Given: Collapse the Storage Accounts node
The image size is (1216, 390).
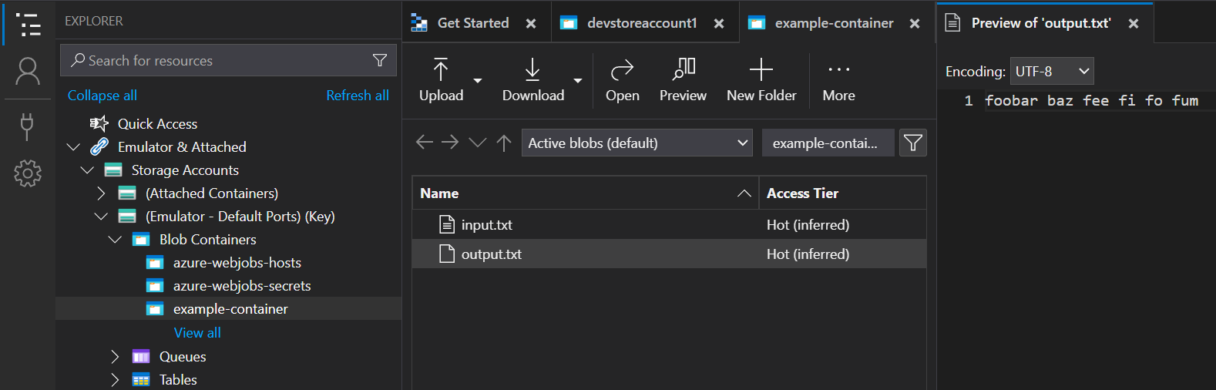Looking at the screenshot, I should (x=87, y=170).
